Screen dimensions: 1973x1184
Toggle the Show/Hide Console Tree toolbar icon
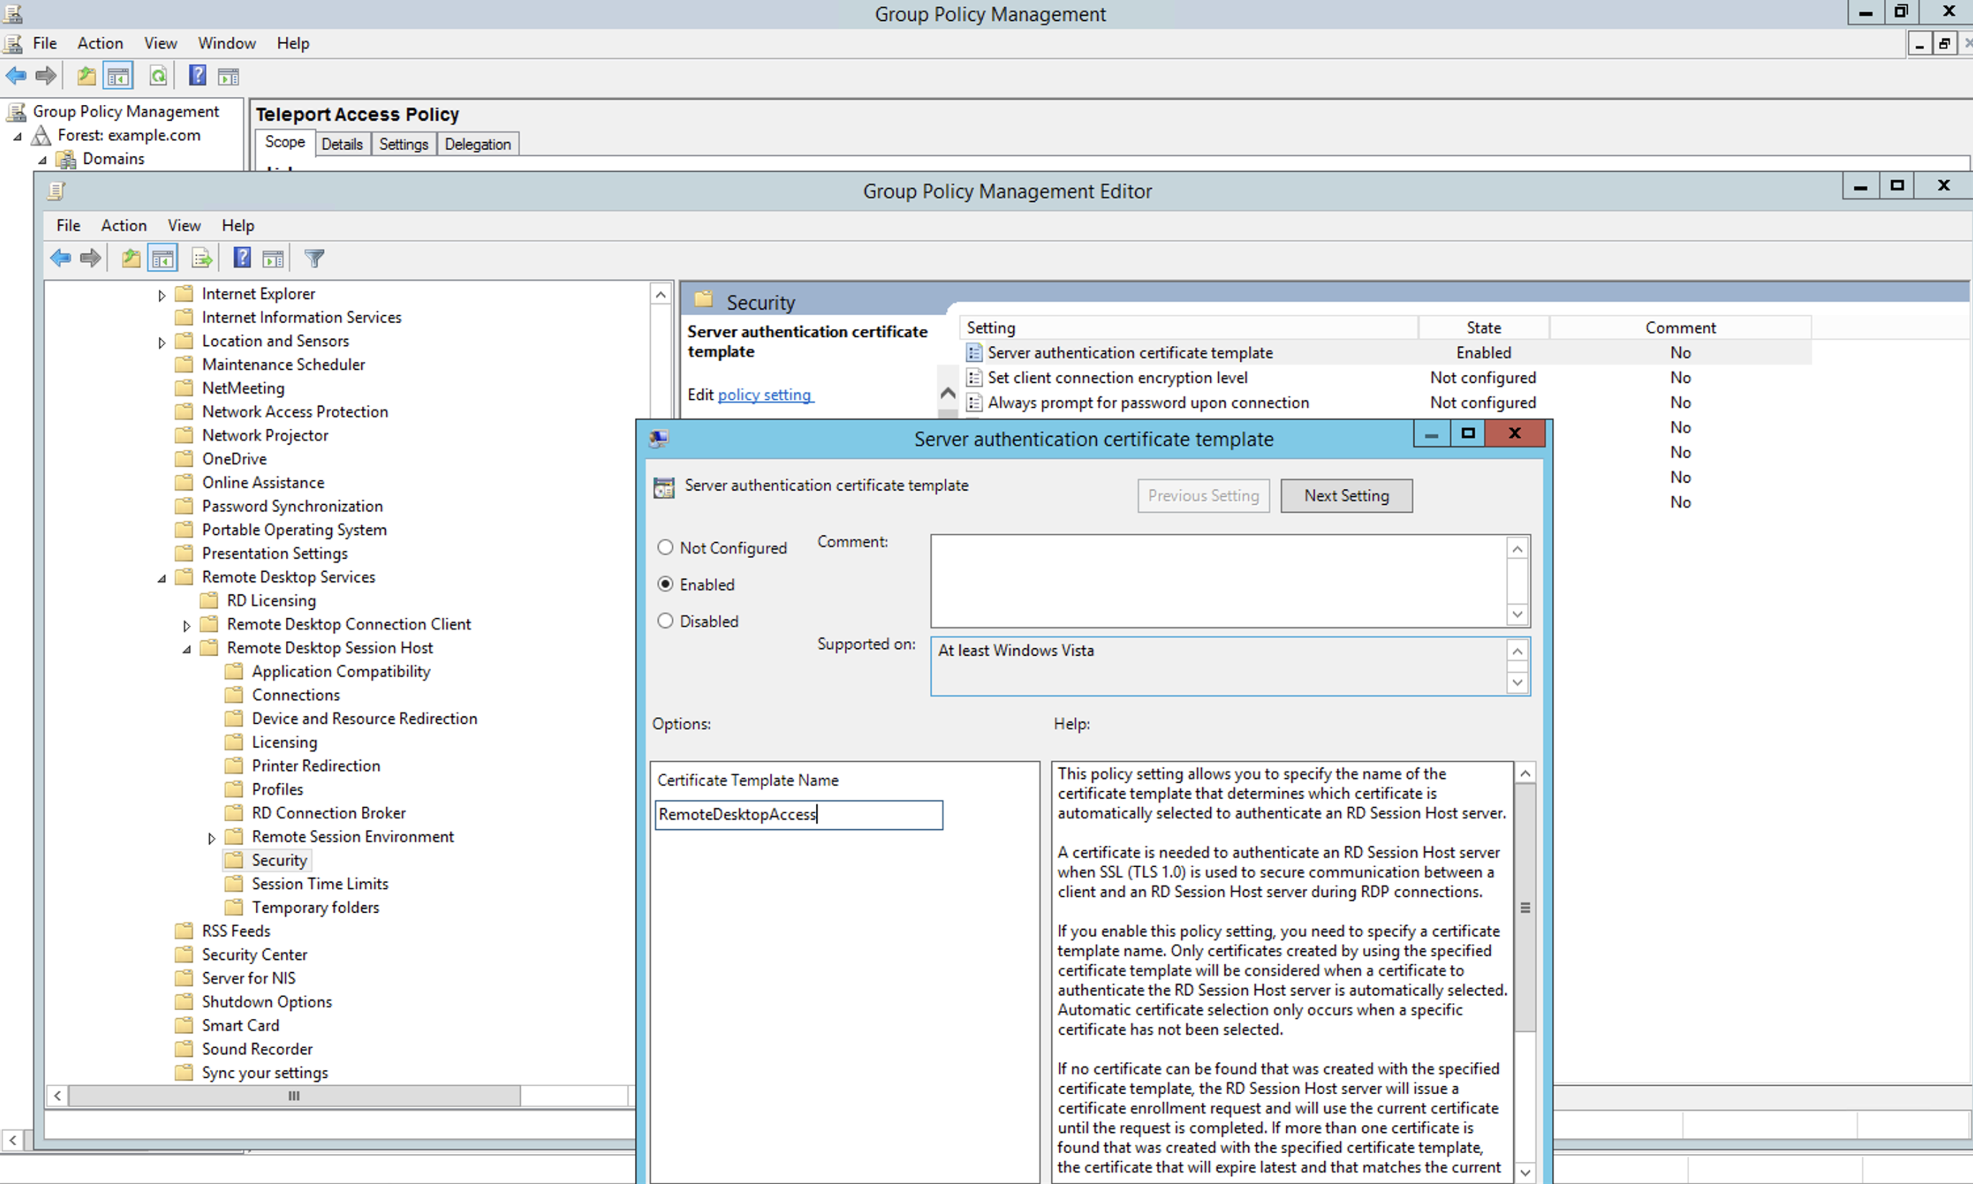(x=163, y=257)
